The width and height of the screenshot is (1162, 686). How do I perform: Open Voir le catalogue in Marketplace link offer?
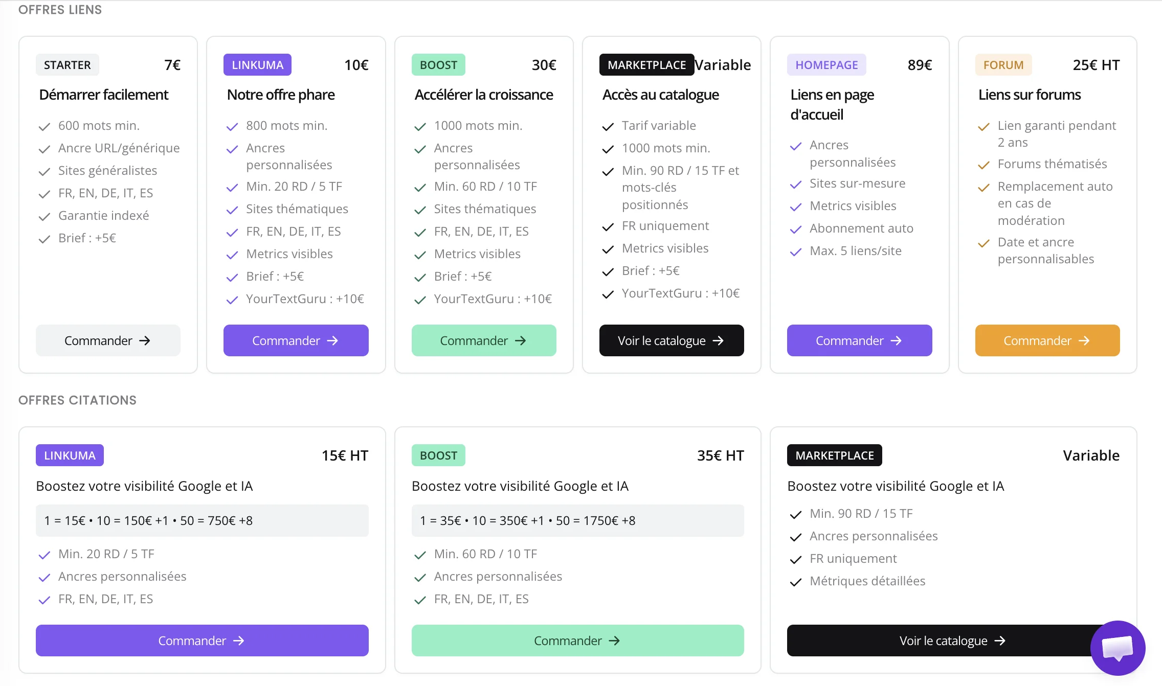(672, 340)
